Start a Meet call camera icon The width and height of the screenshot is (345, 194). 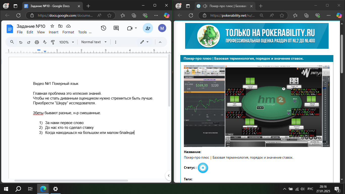point(130,28)
